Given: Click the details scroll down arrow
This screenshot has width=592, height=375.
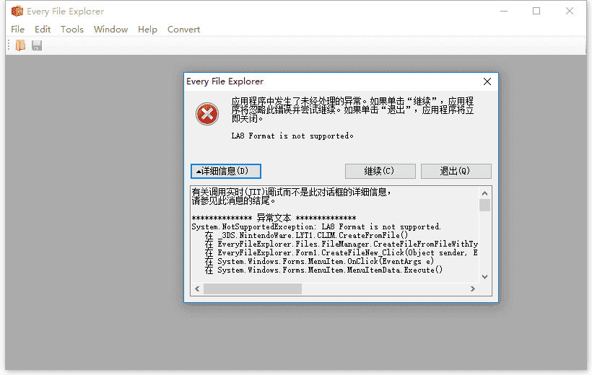Looking at the screenshot, I should (484, 277).
